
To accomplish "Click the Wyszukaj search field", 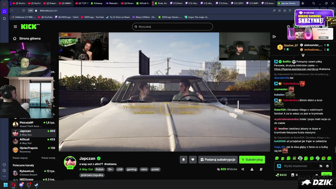I will click(x=172, y=27).
